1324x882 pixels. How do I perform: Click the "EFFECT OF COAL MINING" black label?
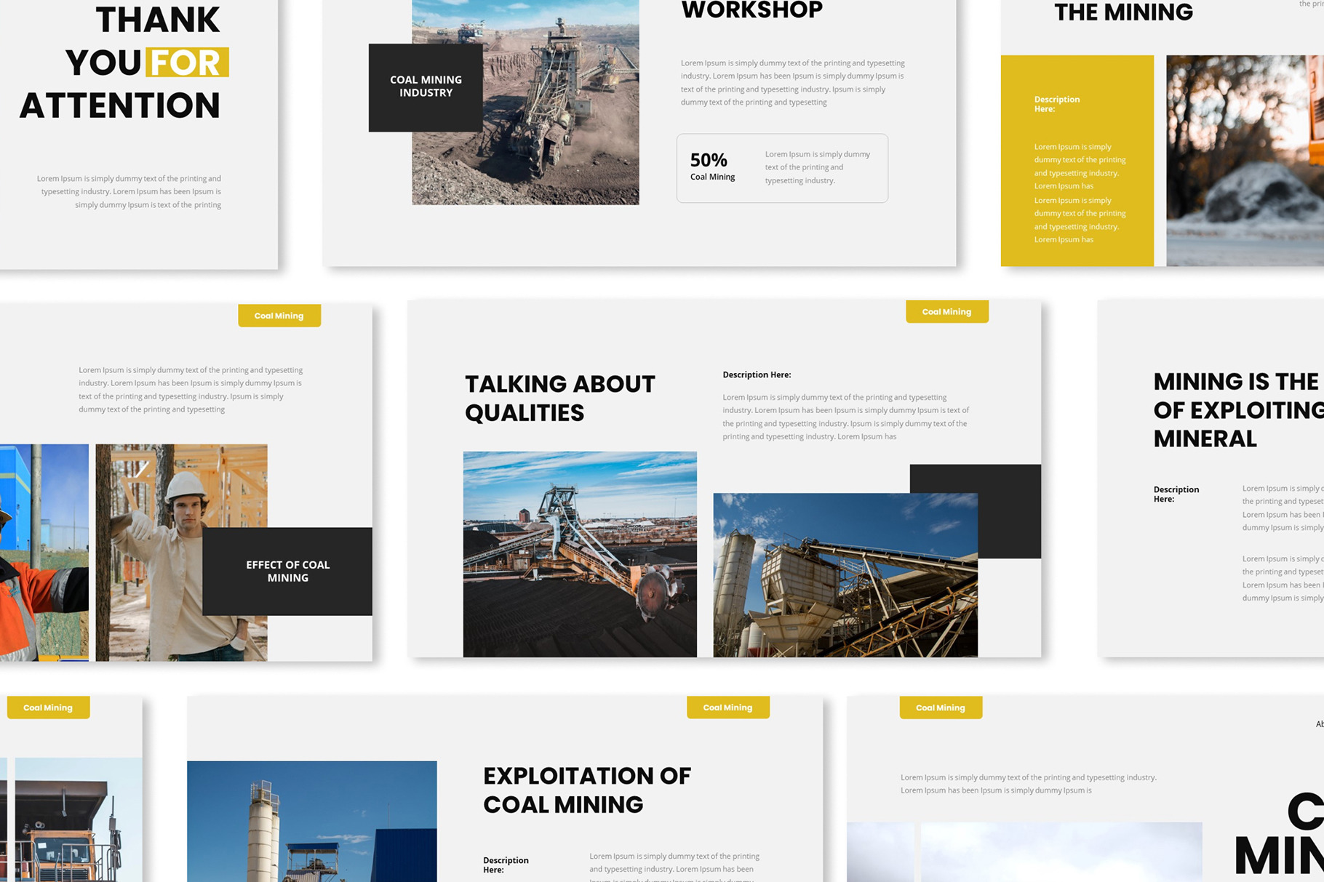click(x=287, y=572)
